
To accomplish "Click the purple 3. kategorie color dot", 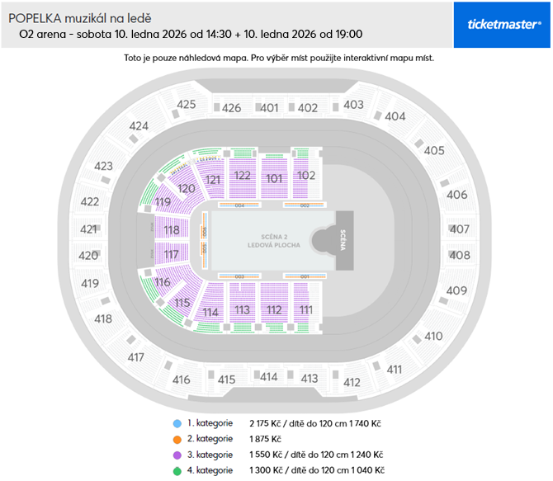I will tap(176, 455).
